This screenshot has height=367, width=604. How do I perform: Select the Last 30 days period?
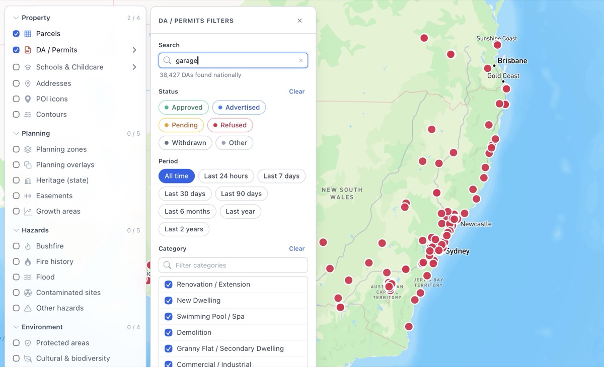[185, 194]
